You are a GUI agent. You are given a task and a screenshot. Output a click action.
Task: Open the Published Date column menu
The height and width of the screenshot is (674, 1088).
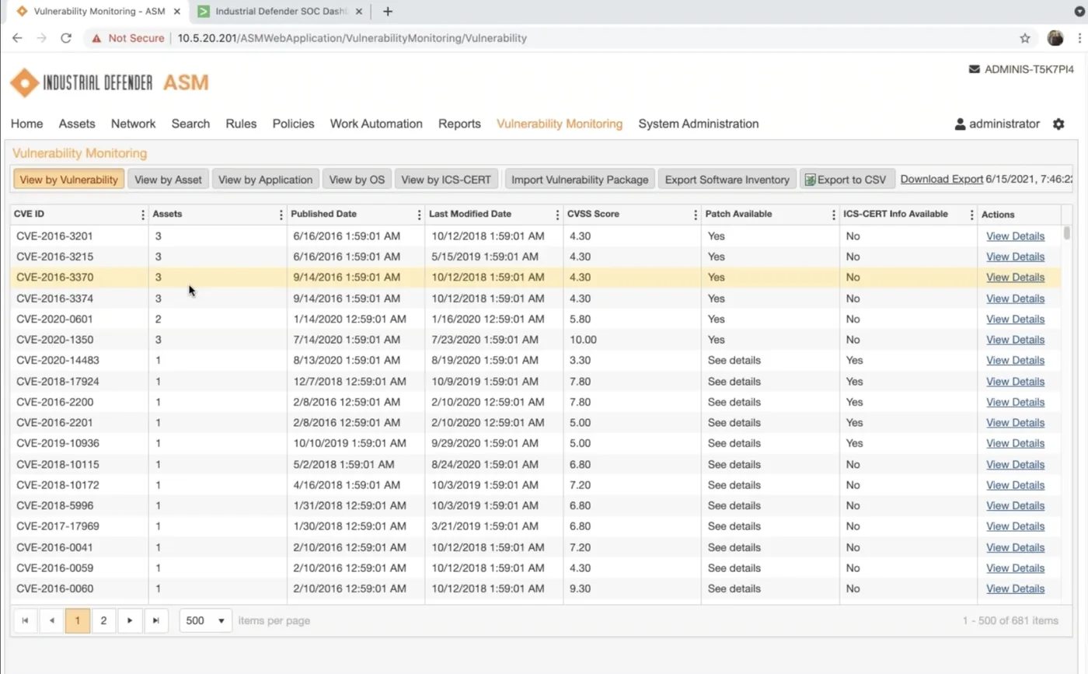[x=419, y=215]
